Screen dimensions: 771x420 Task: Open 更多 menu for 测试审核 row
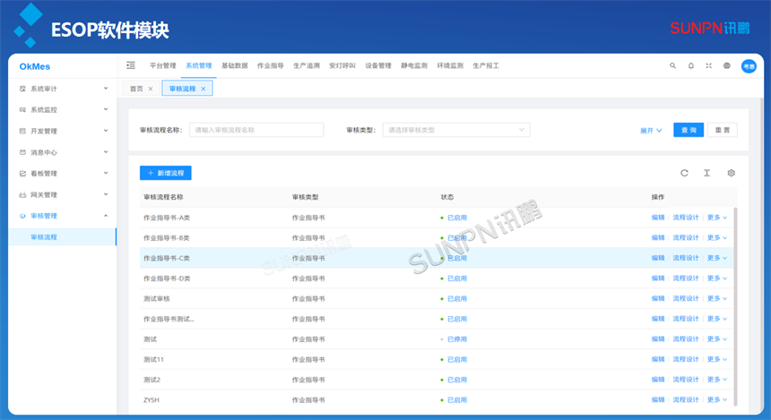[717, 299]
